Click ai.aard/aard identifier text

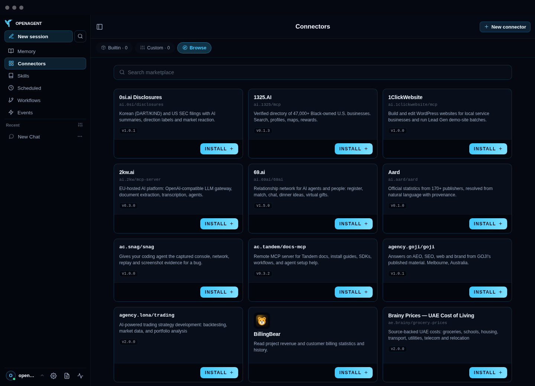[403, 180]
